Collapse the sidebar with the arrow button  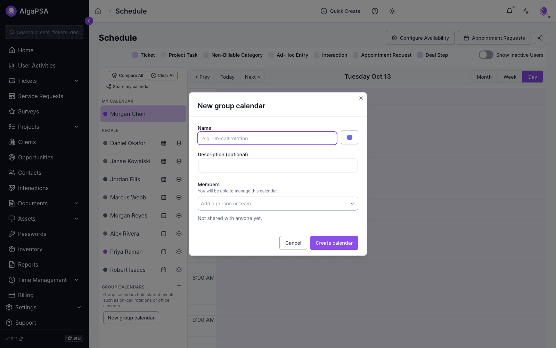pyautogui.click(x=89, y=21)
